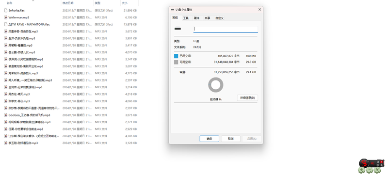Click the 详细信息(D) button
This screenshot has width=388, height=193.
(x=247, y=98)
